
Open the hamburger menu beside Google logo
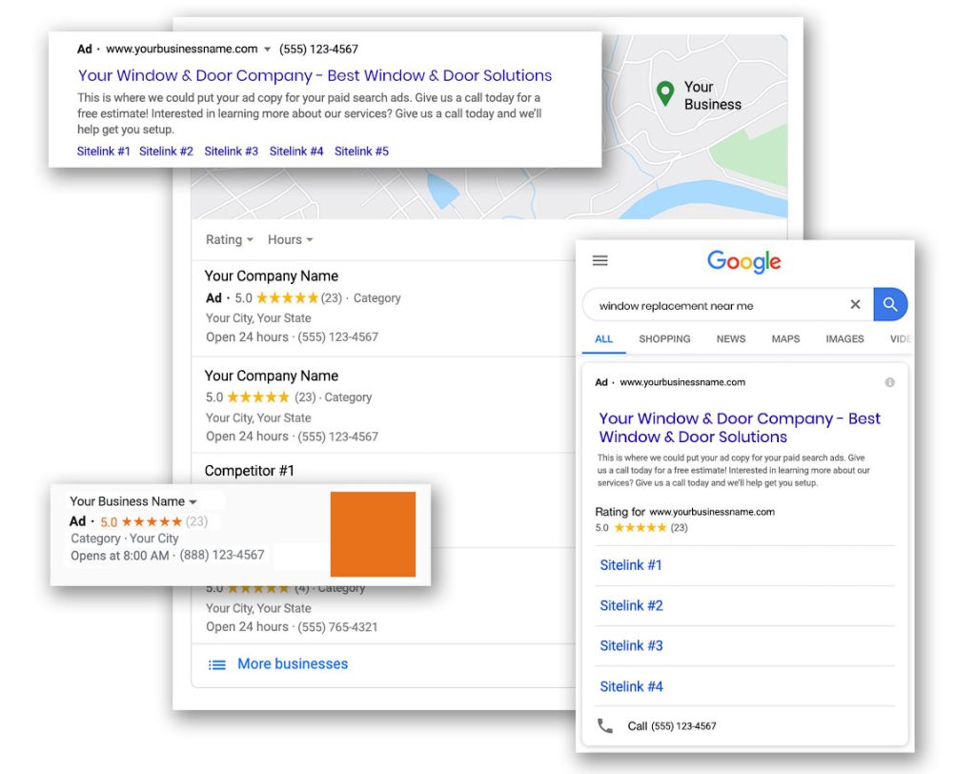600,260
